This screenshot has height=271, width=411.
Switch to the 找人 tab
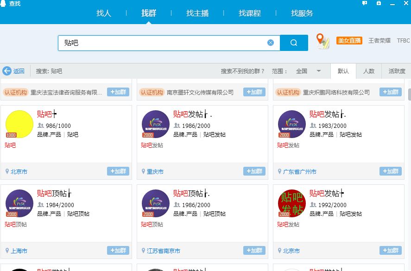click(103, 13)
